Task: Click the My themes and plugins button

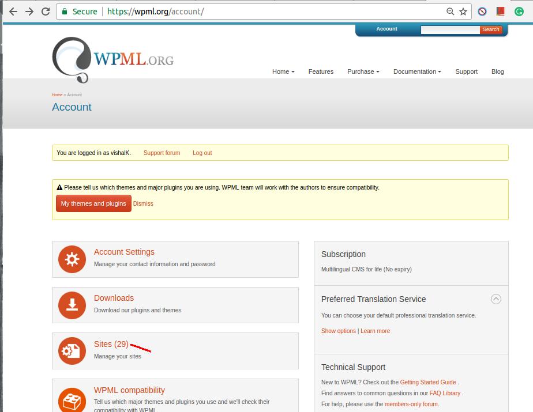Action: coord(93,203)
